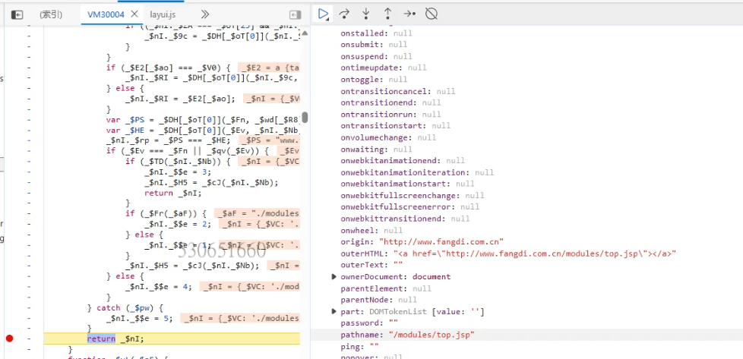The width and height of the screenshot is (743, 359).
Task: Expand the part DOMTokenList property
Action: [x=334, y=312]
